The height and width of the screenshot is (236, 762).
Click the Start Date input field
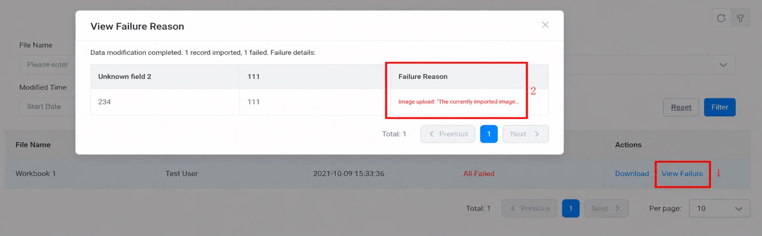47,107
